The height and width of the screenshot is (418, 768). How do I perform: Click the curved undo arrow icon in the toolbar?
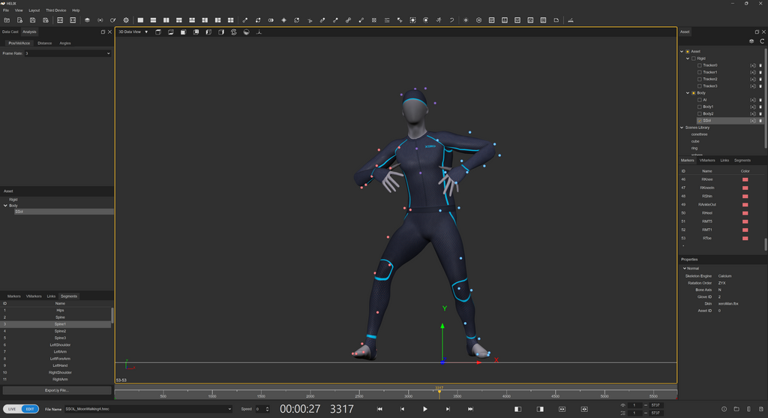click(451, 20)
